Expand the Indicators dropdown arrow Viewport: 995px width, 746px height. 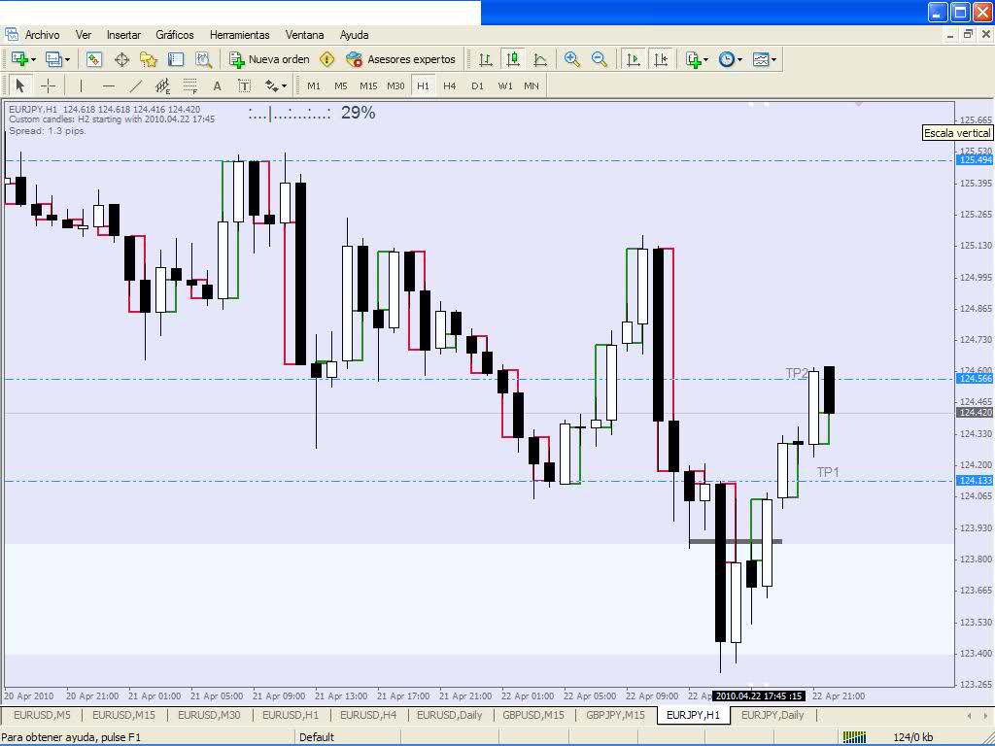706,60
